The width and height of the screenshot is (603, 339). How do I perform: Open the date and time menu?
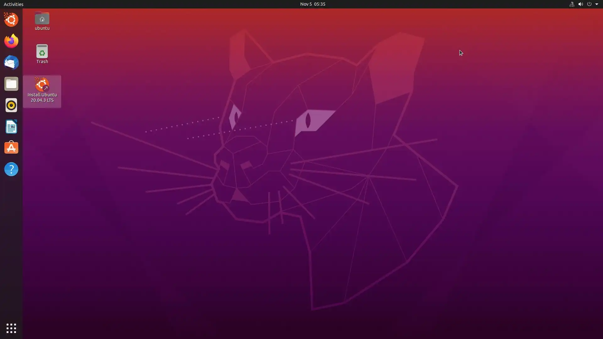(312, 4)
